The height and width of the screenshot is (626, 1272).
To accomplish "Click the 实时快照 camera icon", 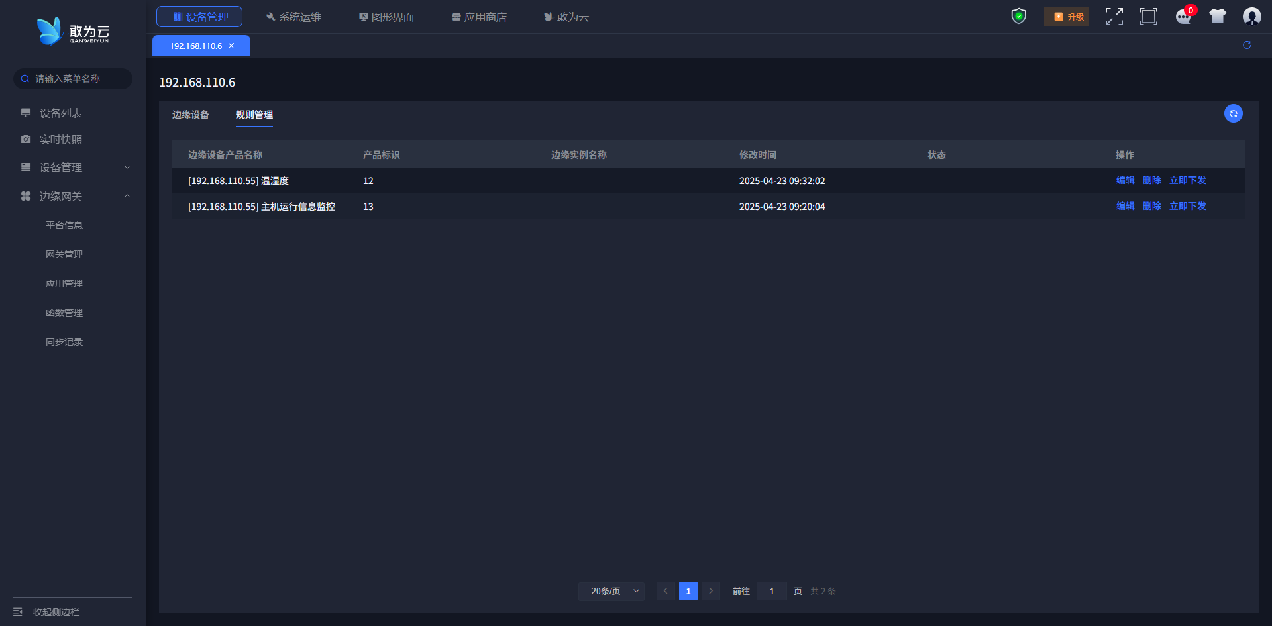I will pos(26,139).
